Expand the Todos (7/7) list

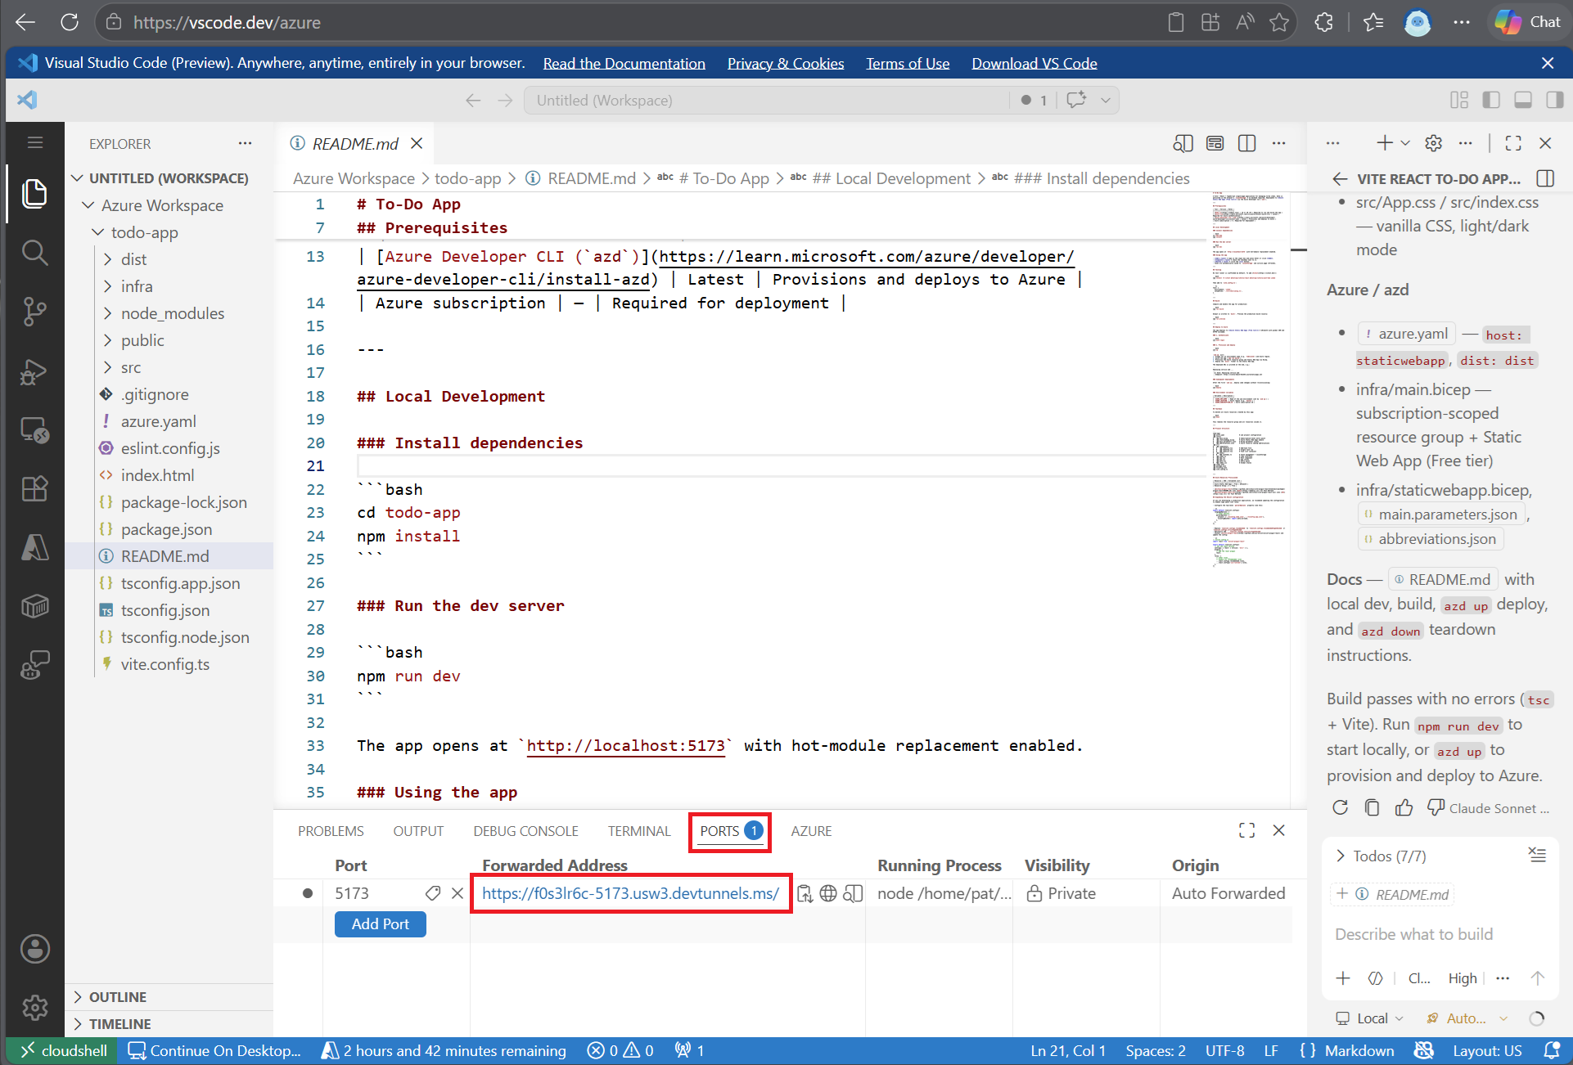1381,856
